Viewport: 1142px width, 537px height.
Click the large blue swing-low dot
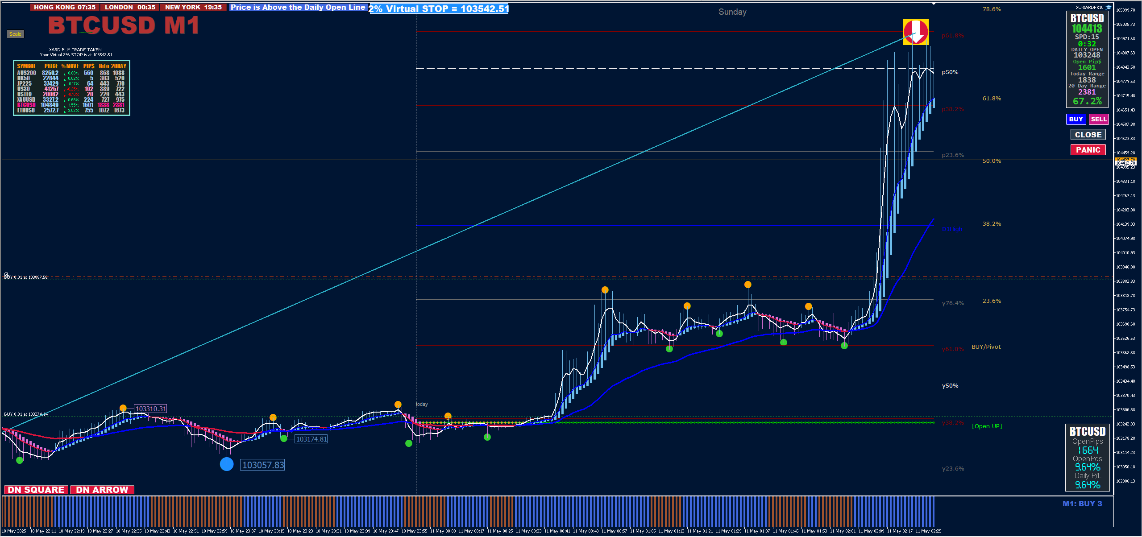click(227, 464)
